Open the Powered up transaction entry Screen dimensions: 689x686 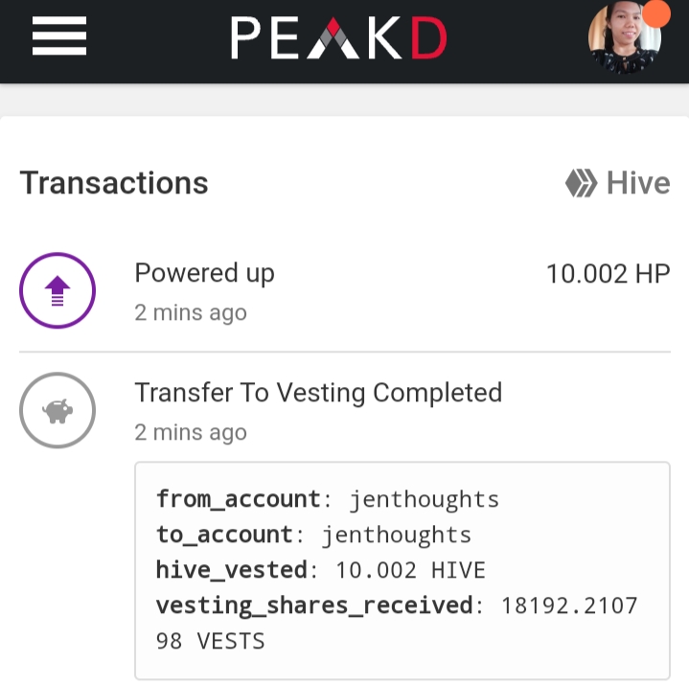(x=345, y=290)
